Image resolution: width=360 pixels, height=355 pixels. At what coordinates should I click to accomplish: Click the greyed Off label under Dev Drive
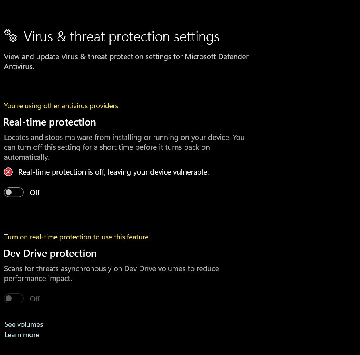[35, 299]
